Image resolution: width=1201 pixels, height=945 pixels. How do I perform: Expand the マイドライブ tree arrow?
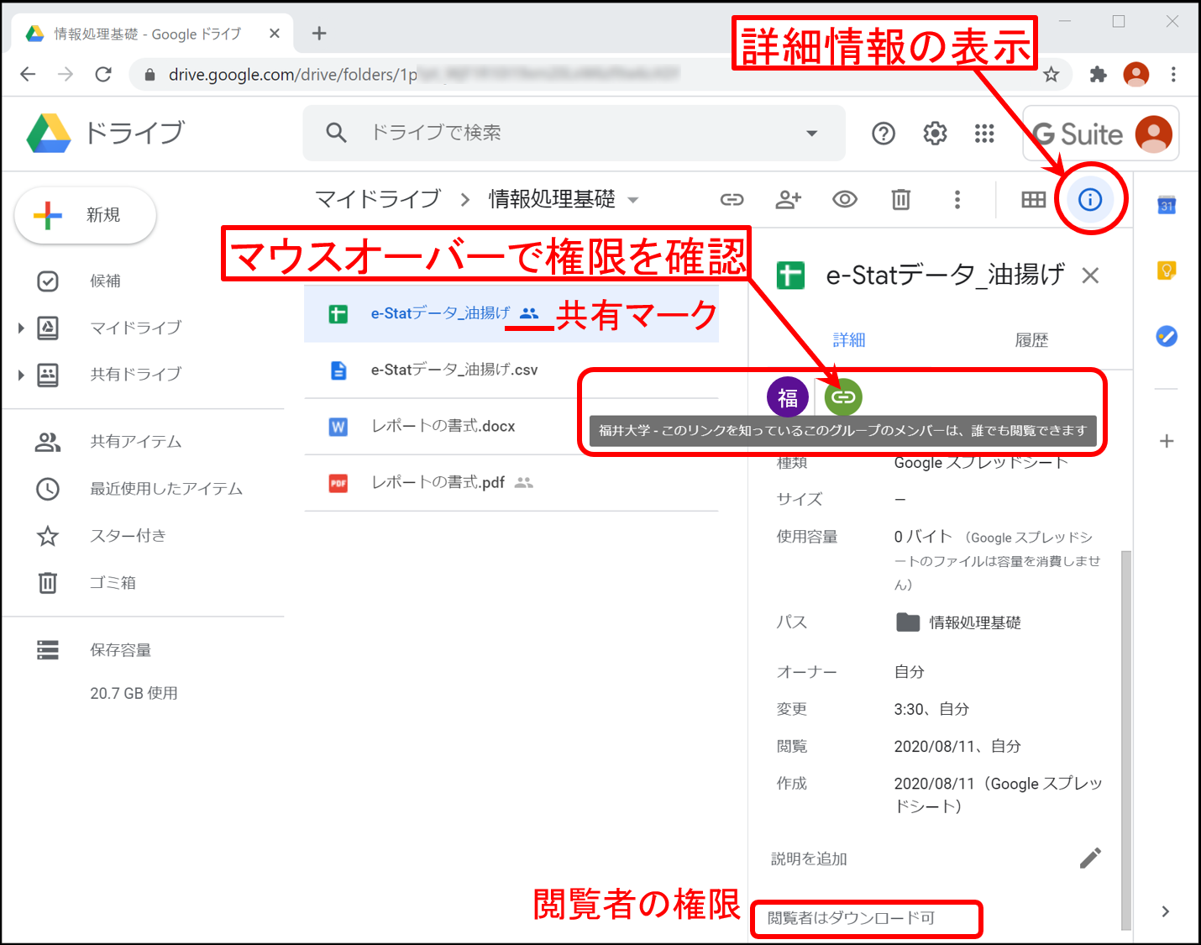pyautogui.click(x=21, y=328)
